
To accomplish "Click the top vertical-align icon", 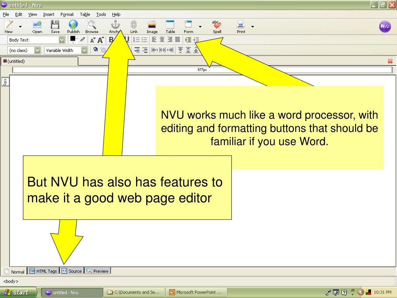I will coord(180,50).
